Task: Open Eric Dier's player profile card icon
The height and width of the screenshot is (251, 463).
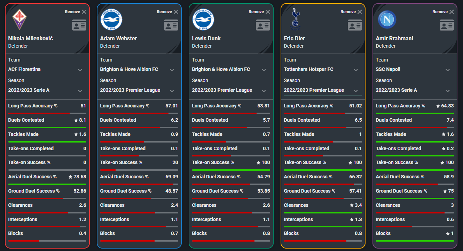Action: (355, 25)
